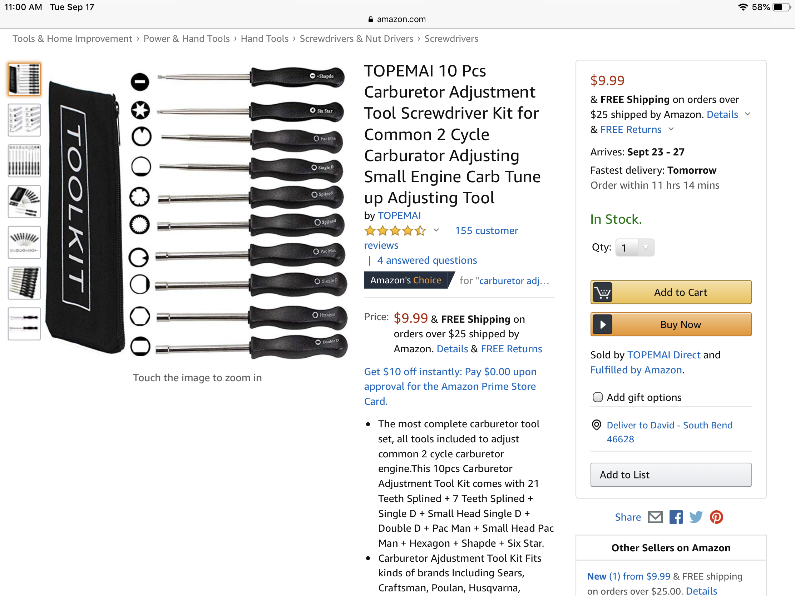Click the play arrow icon on Buy Now

[603, 324]
